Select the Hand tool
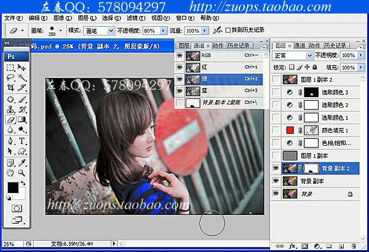369x252 pixels. coord(10,173)
